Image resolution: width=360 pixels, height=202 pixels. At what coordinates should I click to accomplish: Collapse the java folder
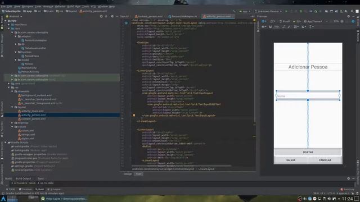point(9,29)
